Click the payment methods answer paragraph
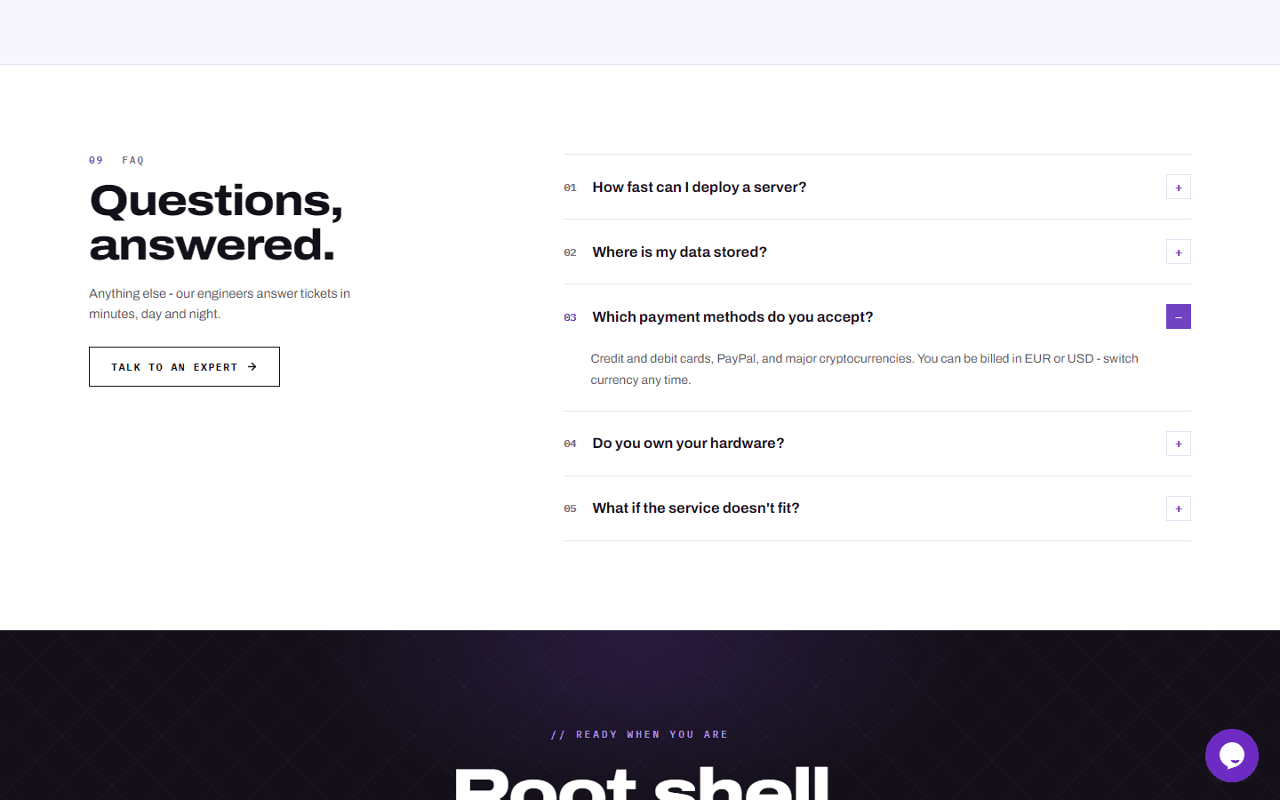Viewport: 1280px width, 800px height. (864, 369)
